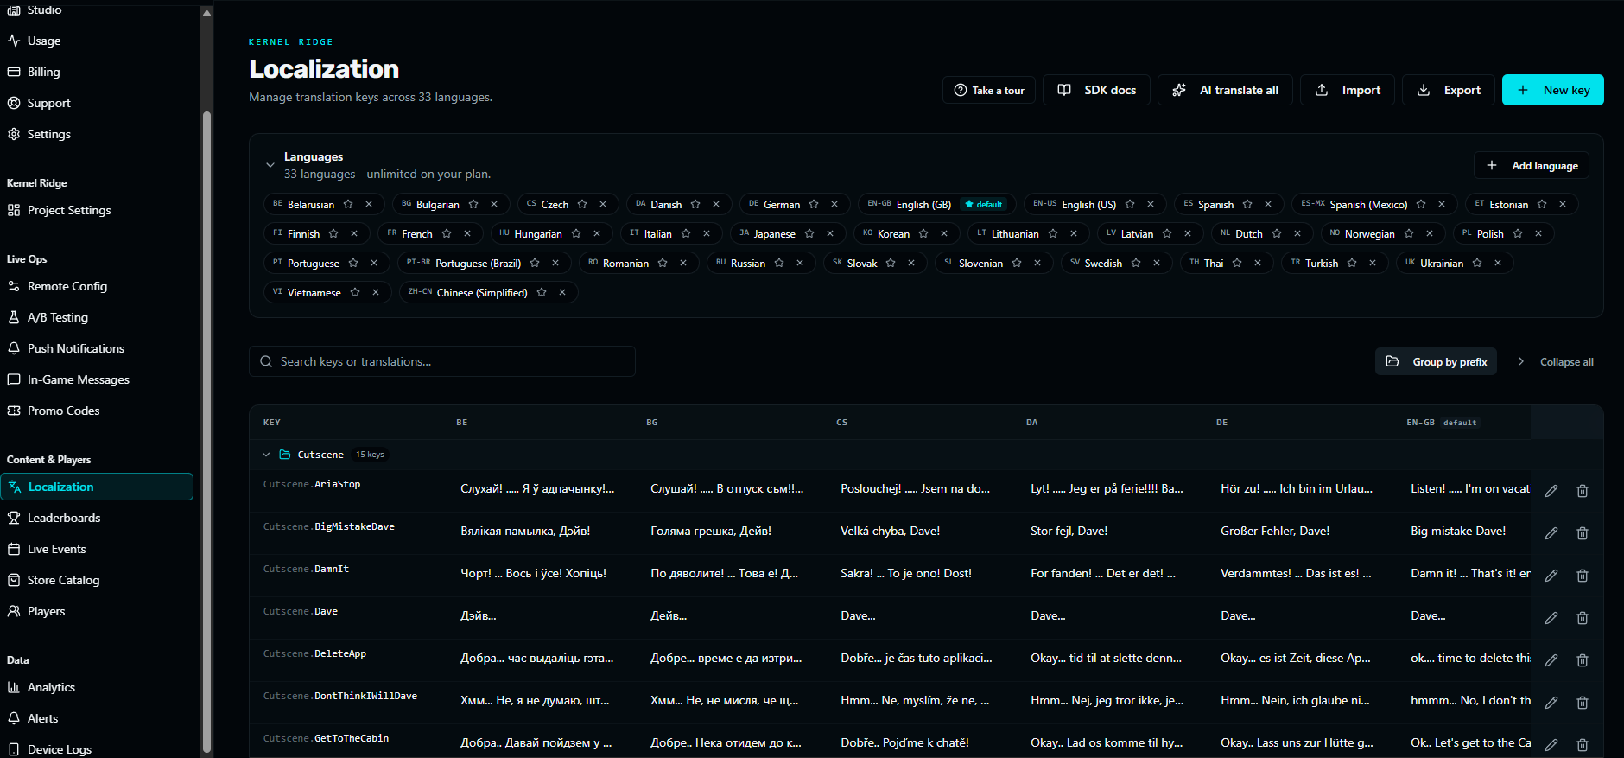Image resolution: width=1624 pixels, height=758 pixels.
Task: Delete the Cutscene.AriaStop key with trash icon
Action: tap(1583, 491)
